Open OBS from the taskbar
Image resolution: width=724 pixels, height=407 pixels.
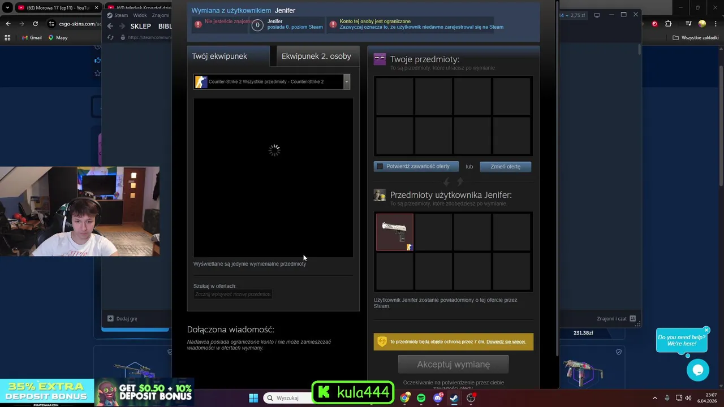click(471, 398)
